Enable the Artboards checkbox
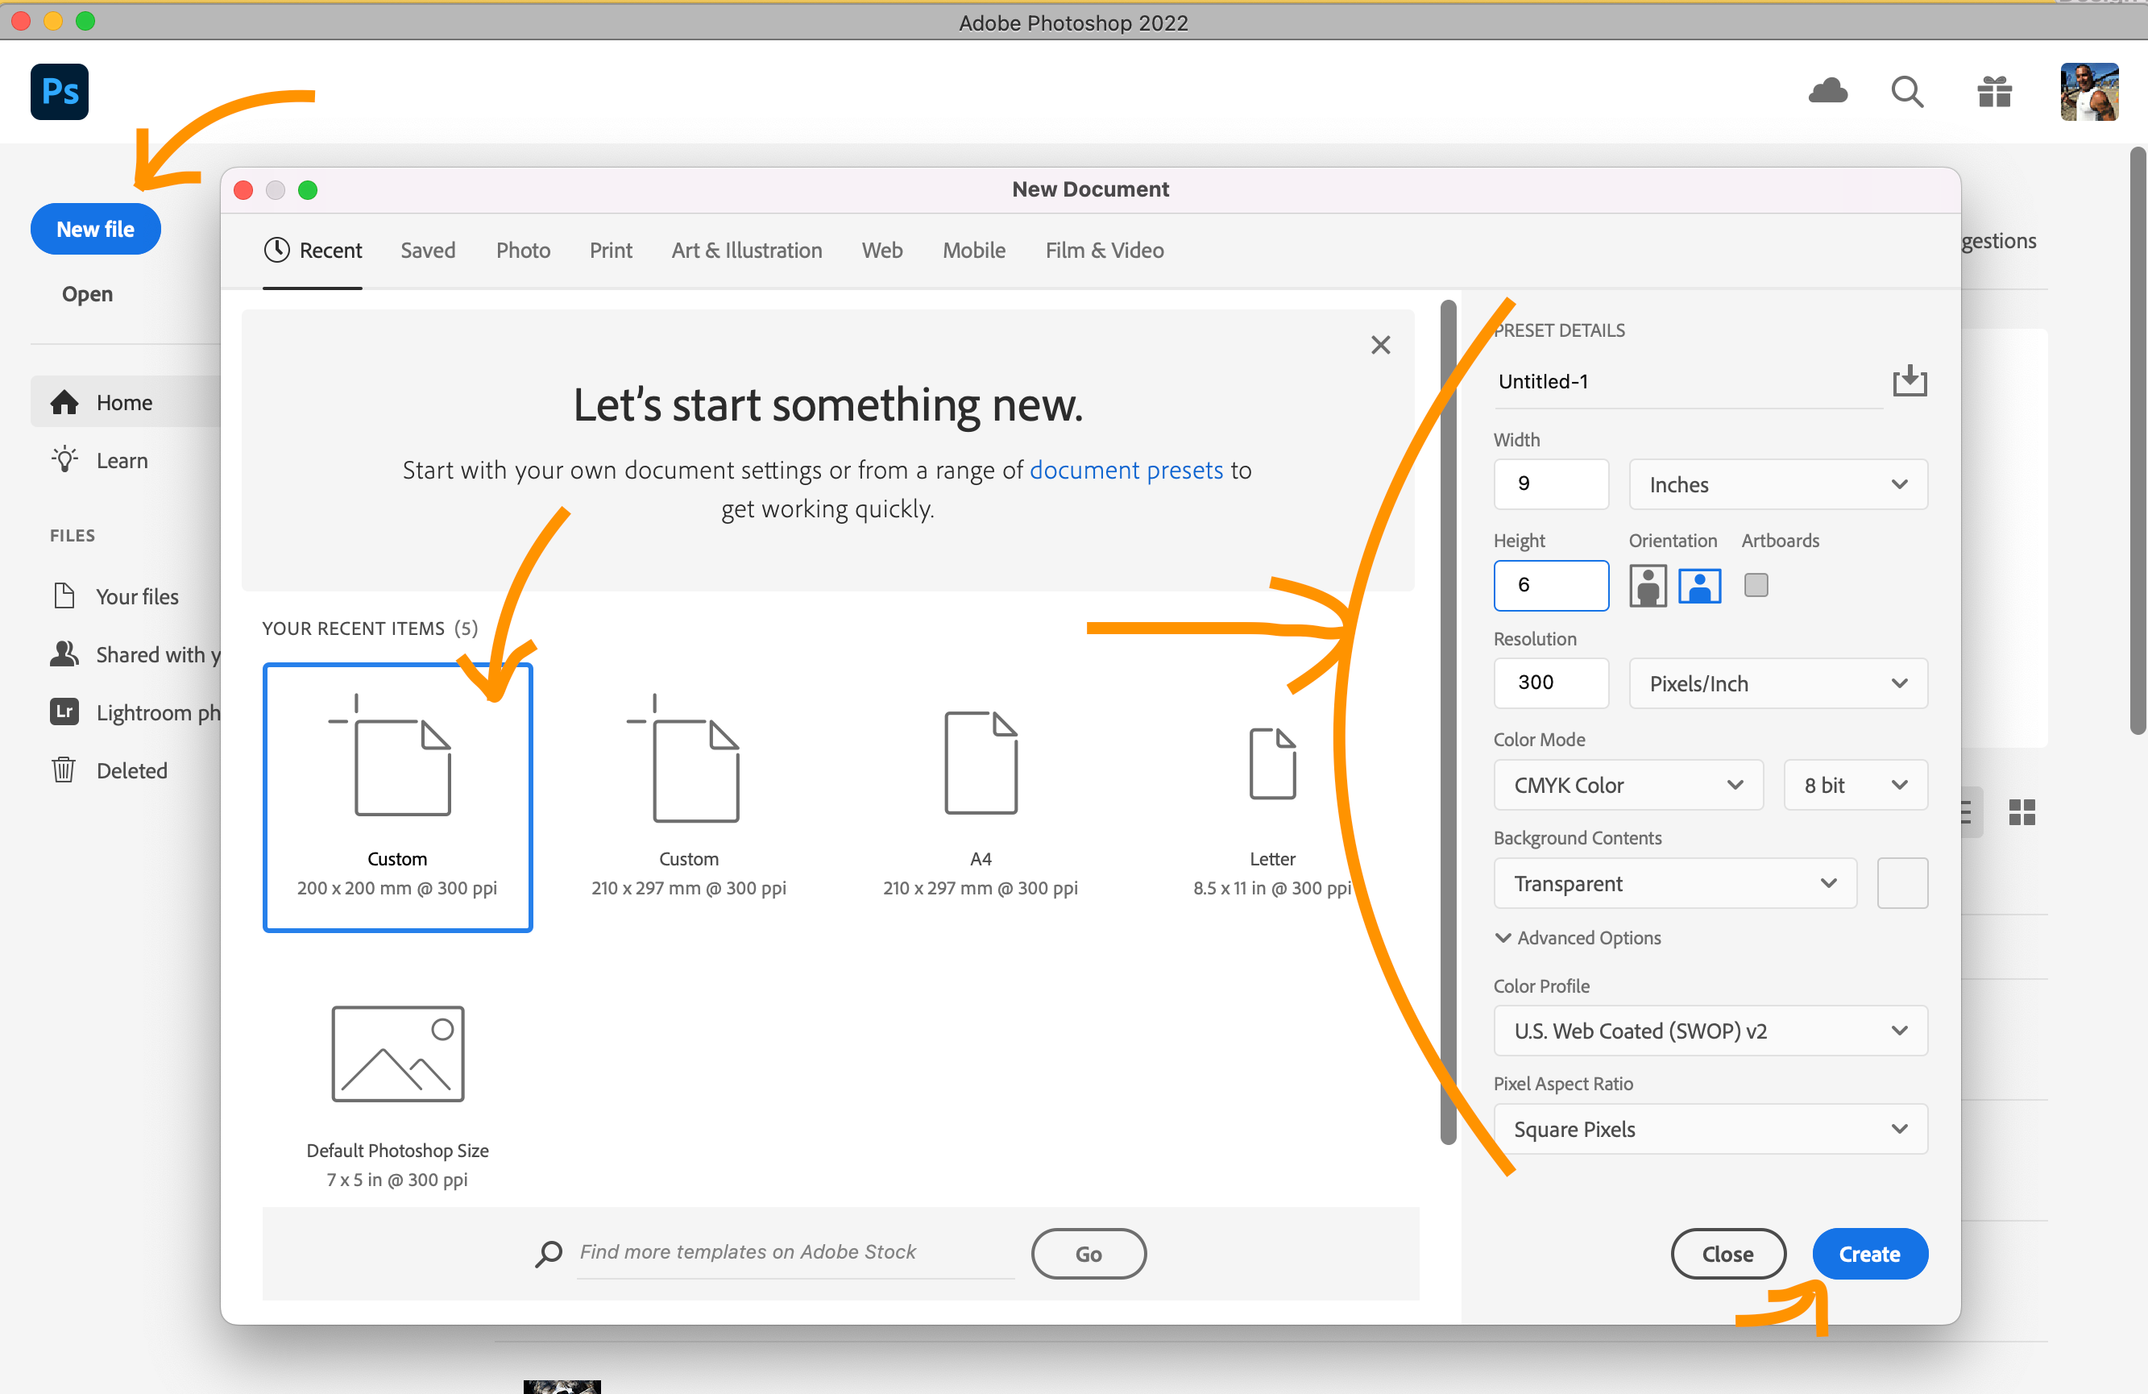The width and height of the screenshot is (2148, 1394). [x=1756, y=585]
